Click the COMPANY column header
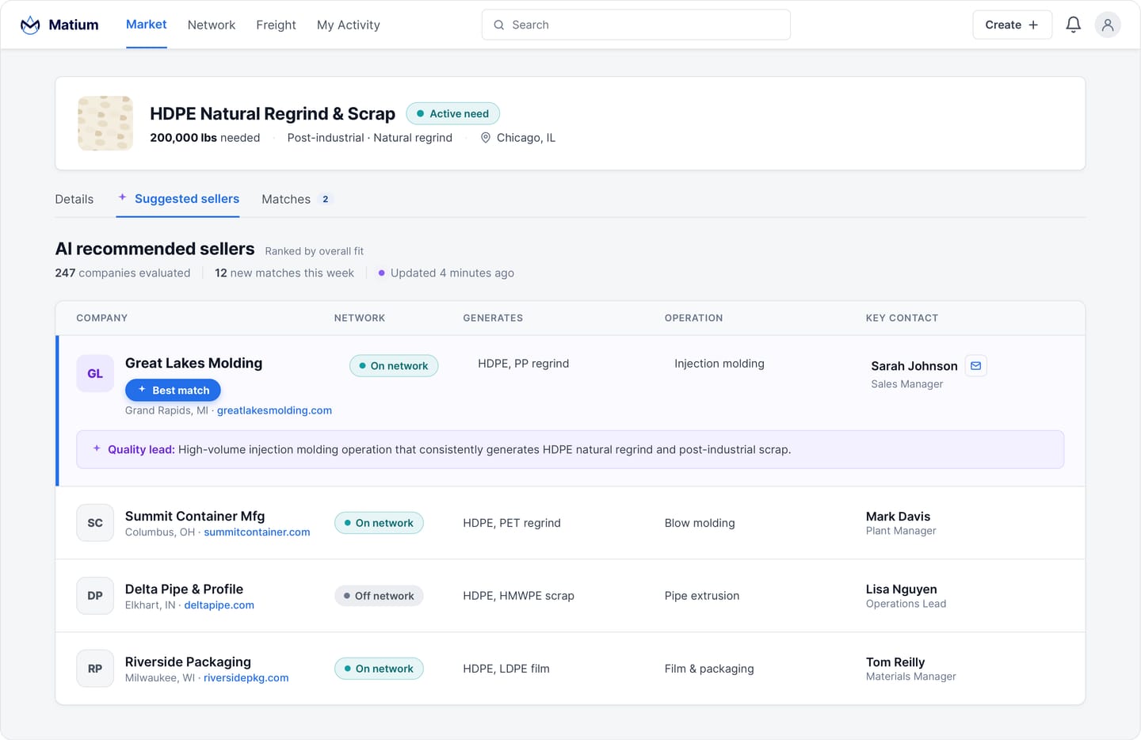This screenshot has height=740, width=1141. (x=101, y=319)
